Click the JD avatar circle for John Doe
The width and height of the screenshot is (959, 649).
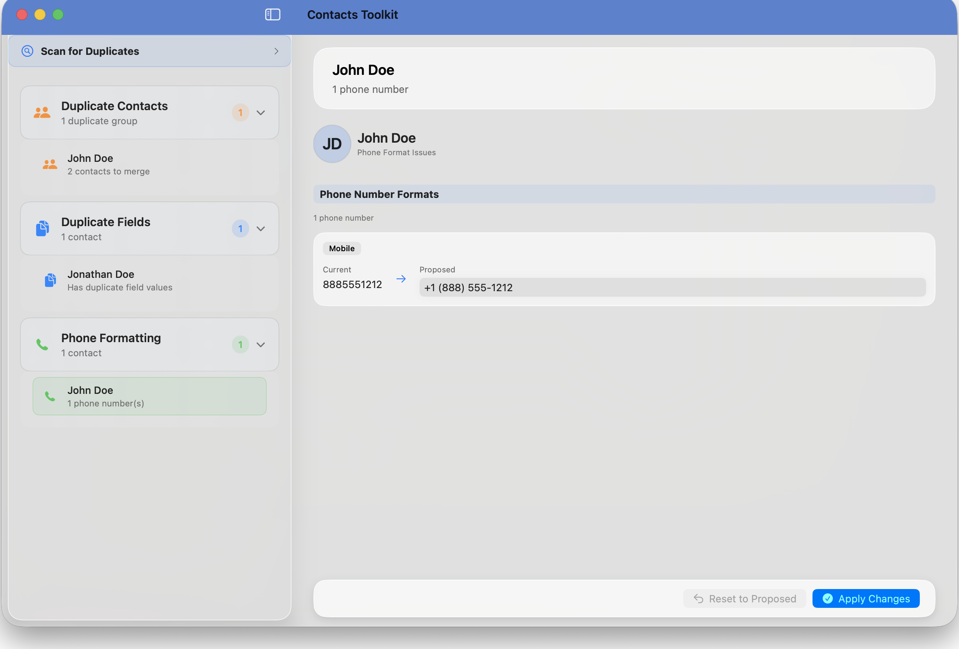coord(332,144)
